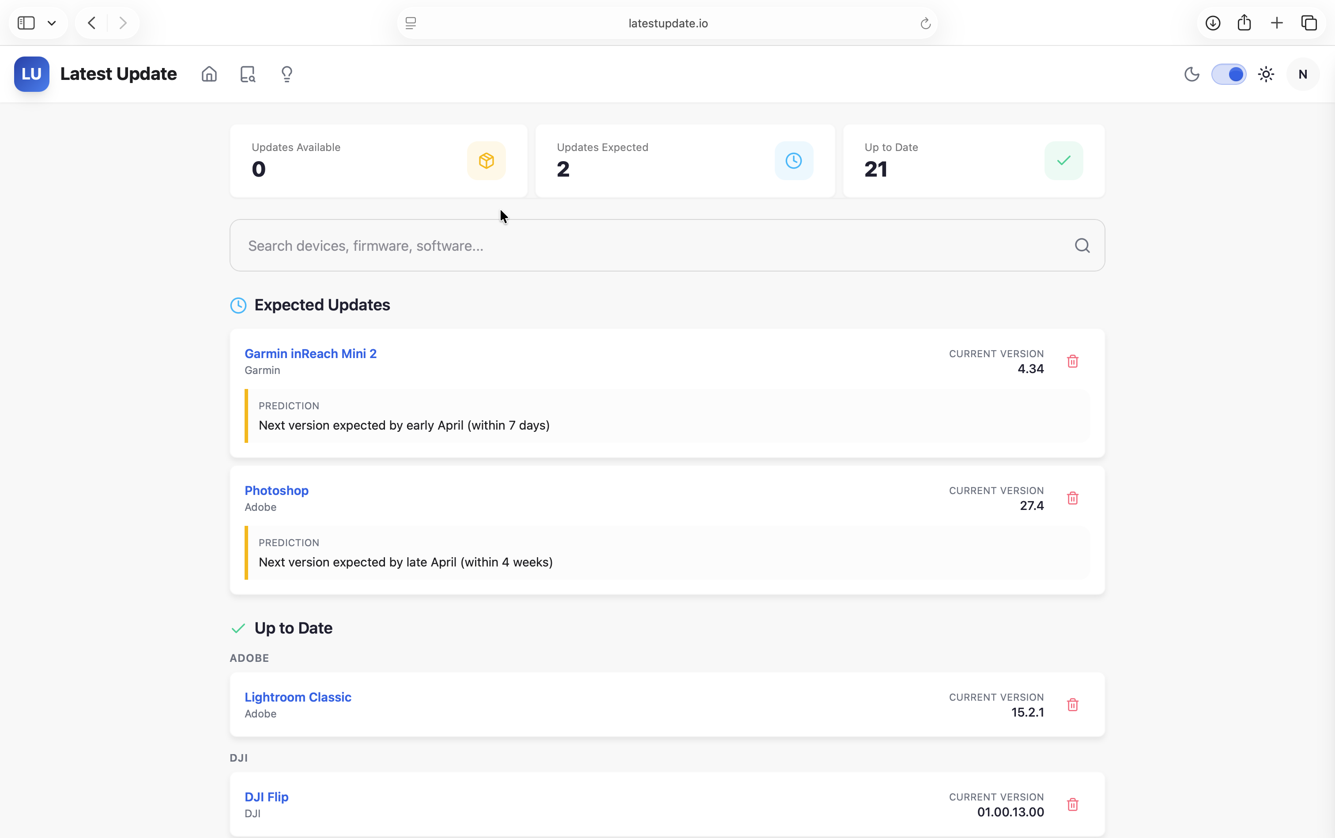Click the ADOBE group label
1335x838 pixels.
coord(249,658)
